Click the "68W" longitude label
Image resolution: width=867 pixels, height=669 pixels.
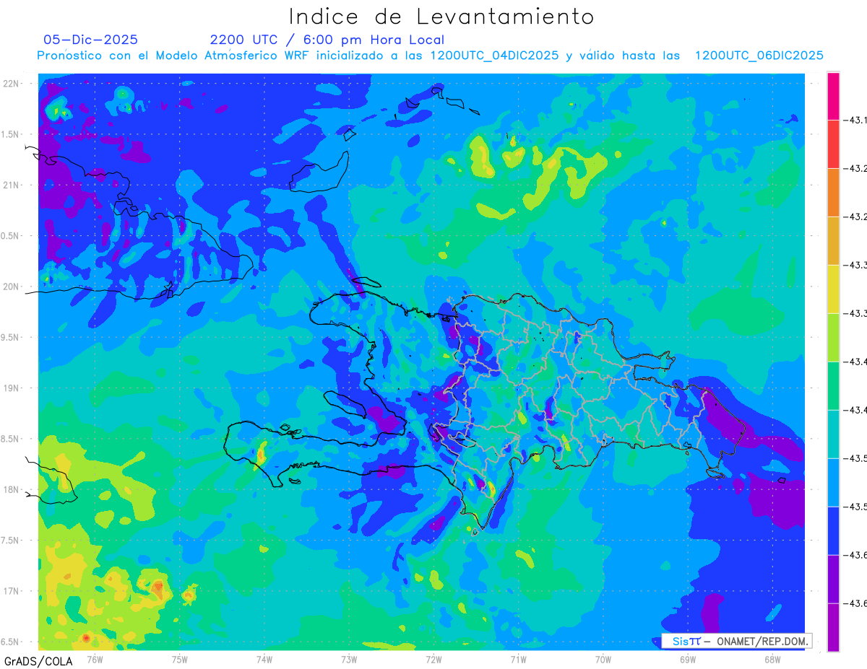click(772, 659)
